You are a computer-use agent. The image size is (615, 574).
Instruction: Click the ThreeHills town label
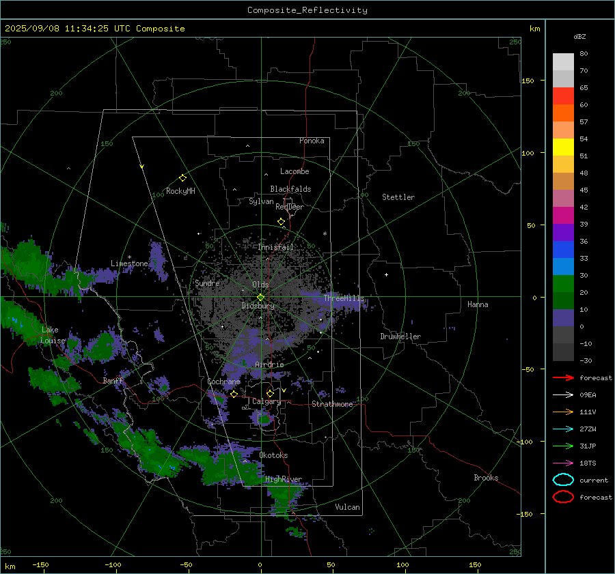pos(344,298)
